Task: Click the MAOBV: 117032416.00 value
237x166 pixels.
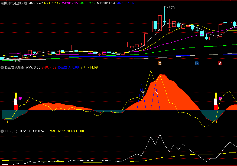Action: point(67,131)
